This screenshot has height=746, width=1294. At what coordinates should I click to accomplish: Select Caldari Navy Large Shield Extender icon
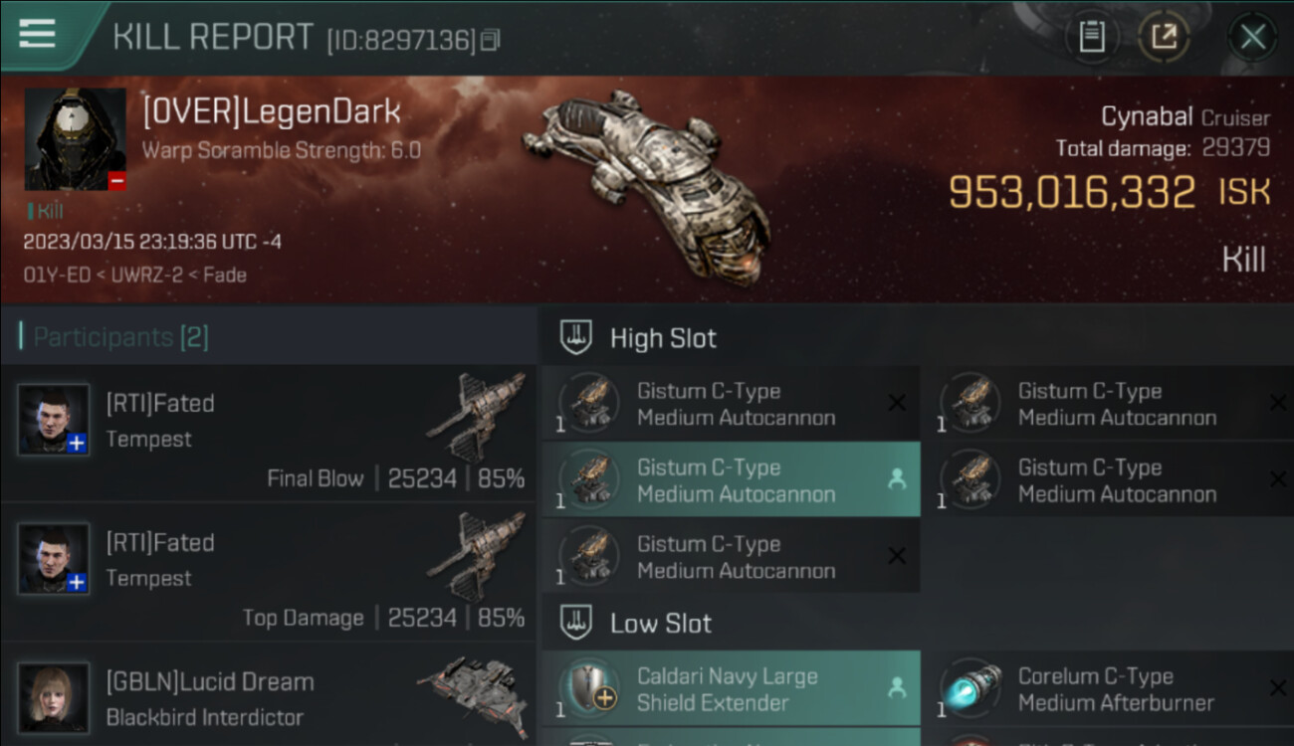coord(589,688)
